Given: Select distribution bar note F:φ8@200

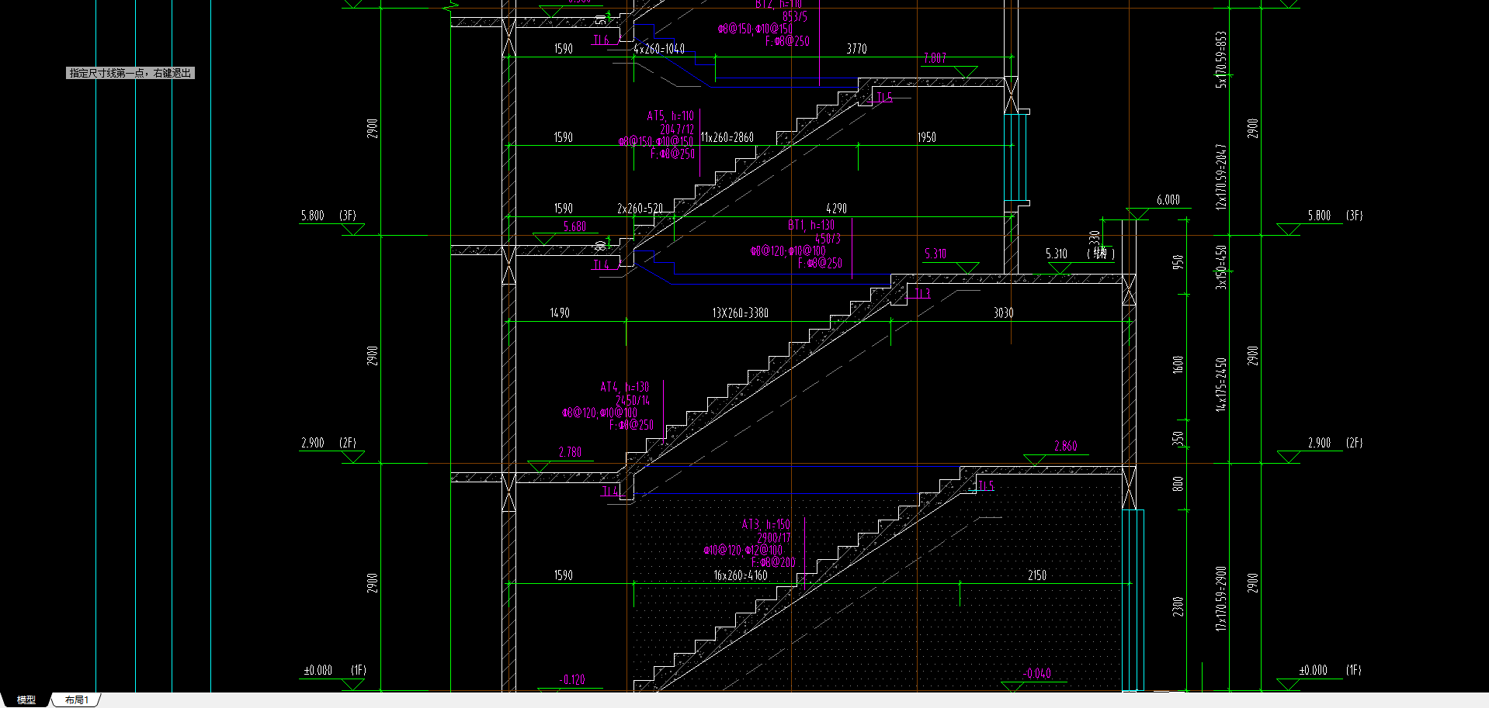Looking at the screenshot, I should coord(773,562).
